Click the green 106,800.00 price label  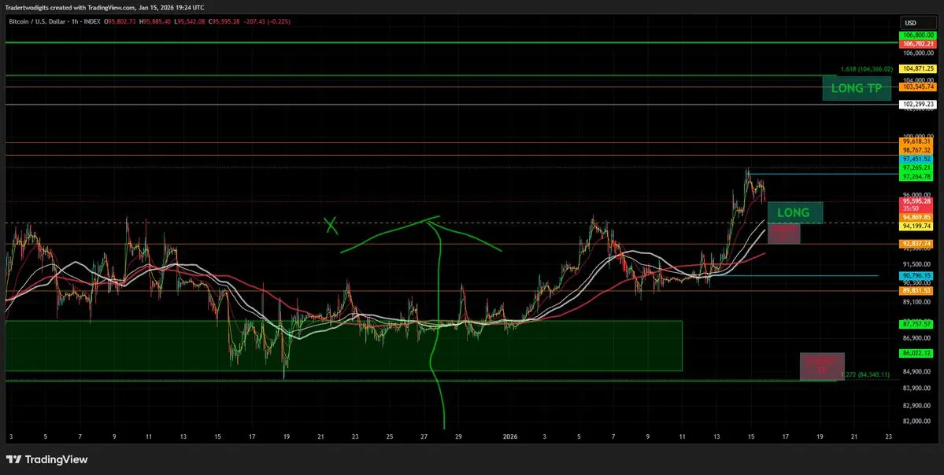click(917, 35)
